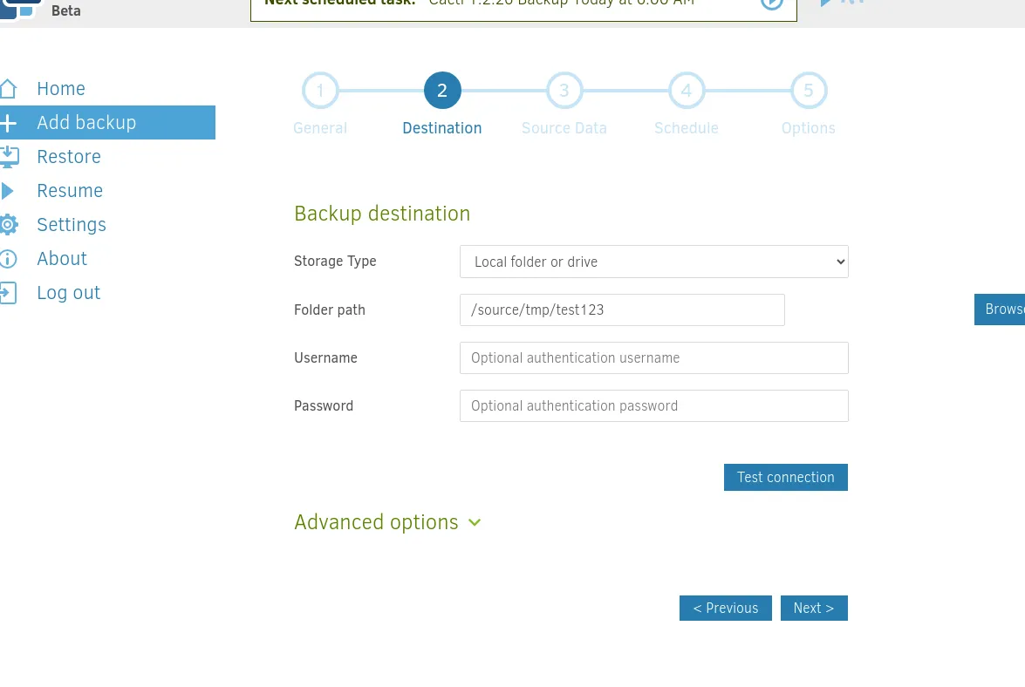The height and width of the screenshot is (687, 1025).
Task: Click the Log out arrow icon
Action: click(x=8, y=293)
